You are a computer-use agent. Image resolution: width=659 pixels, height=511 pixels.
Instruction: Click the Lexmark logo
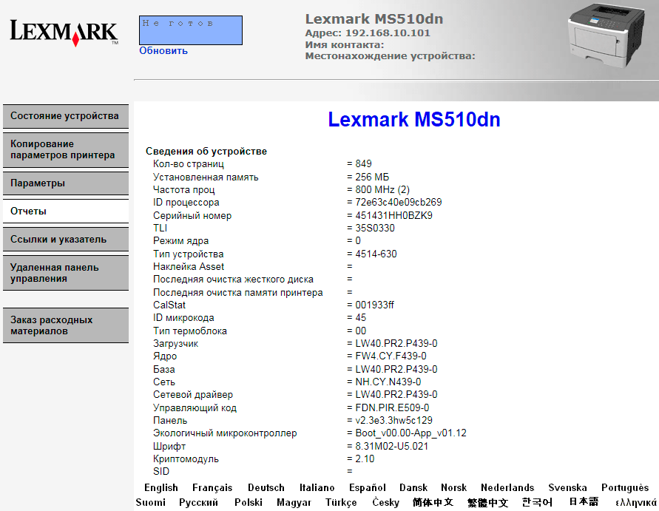tap(64, 33)
